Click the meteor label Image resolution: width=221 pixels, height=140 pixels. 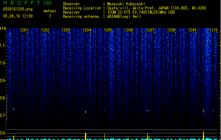(50, 11)
